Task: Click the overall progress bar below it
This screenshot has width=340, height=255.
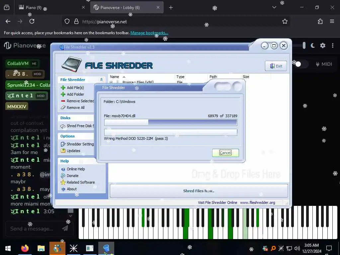Action: (x=171, y=132)
